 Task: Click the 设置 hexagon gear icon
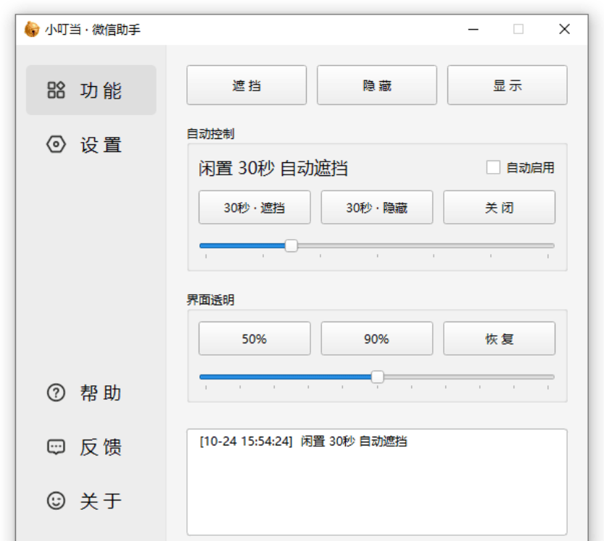pos(56,145)
